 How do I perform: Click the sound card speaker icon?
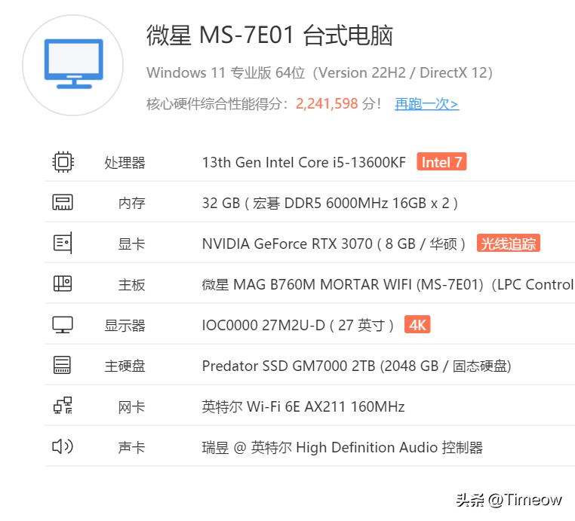click(x=63, y=446)
